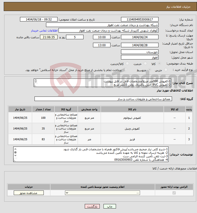The image size is (197, 213).
Task: Click the جزئیات اطلاعات نیاز page title
Action: pos(178,7)
